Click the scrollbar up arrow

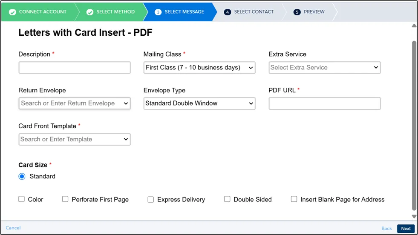pyautogui.click(x=414, y=26)
